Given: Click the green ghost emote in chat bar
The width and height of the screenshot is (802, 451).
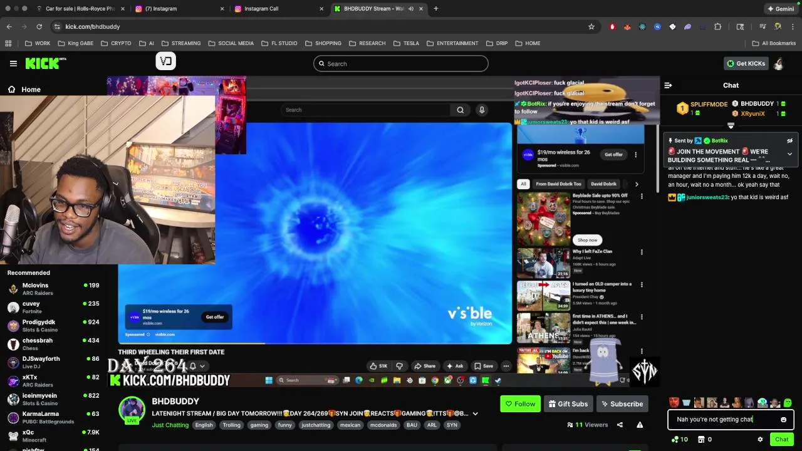Looking at the screenshot, I should tap(788, 403).
